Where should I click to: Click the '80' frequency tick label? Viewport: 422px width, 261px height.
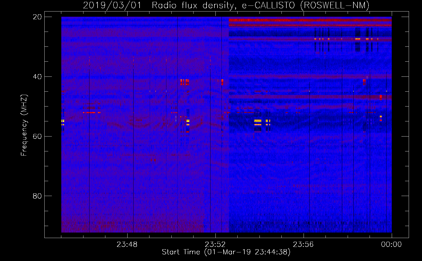coord(37,196)
